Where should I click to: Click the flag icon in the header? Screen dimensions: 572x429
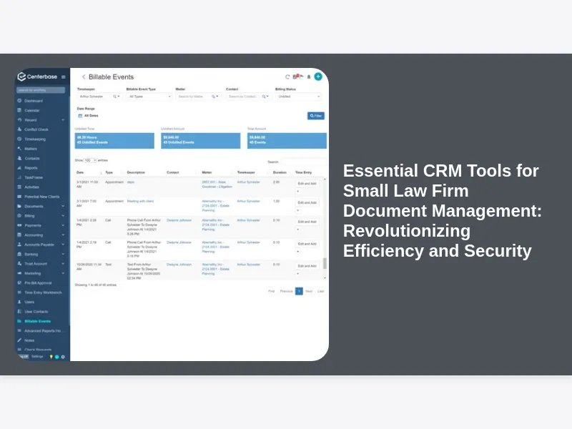click(301, 77)
